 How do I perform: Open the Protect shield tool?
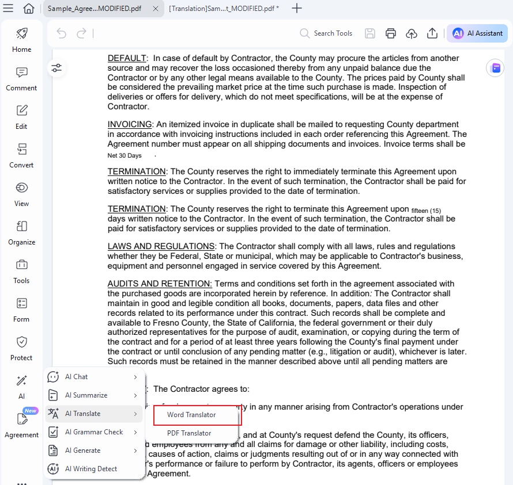pyautogui.click(x=21, y=349)
